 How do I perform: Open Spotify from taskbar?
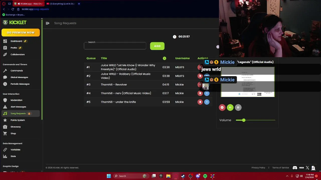pyautogui.click(x=205, y=176)
